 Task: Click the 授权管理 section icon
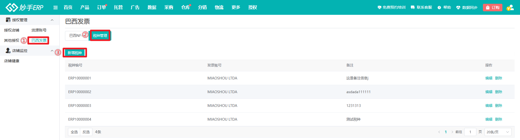[8, 20]
